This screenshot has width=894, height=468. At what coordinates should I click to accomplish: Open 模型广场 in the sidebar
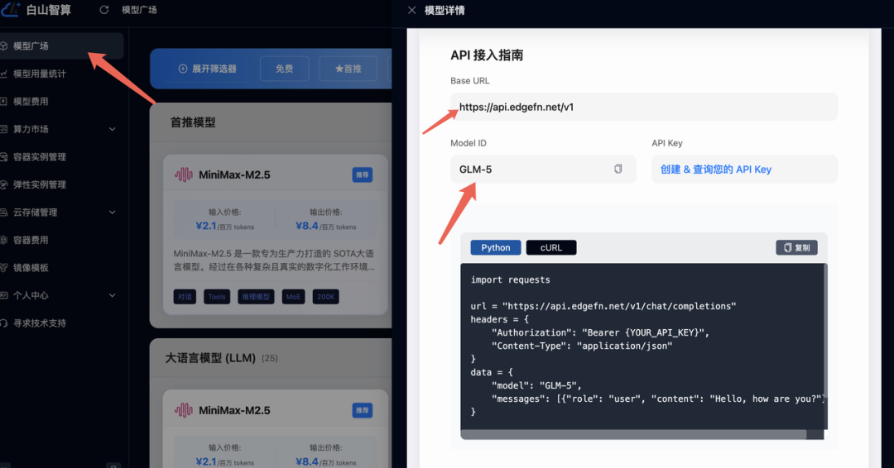[x=61, y=46]
